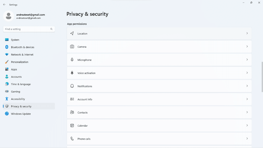Click the Calendar icon
The width and height of the screenshot is (263, 148).
point(72,125)
